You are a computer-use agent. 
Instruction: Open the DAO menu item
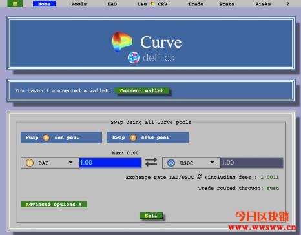coord(112,4)
